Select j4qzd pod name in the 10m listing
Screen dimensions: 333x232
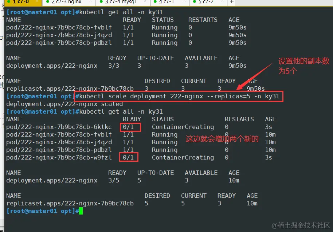coord(59,142)
